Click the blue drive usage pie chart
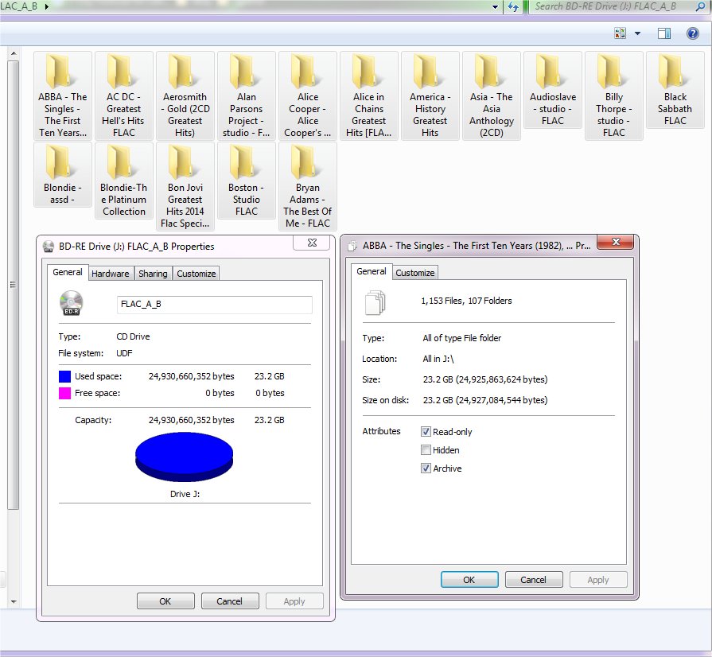The width and height of the screenshot is (712, 657). tap(185, 457)
